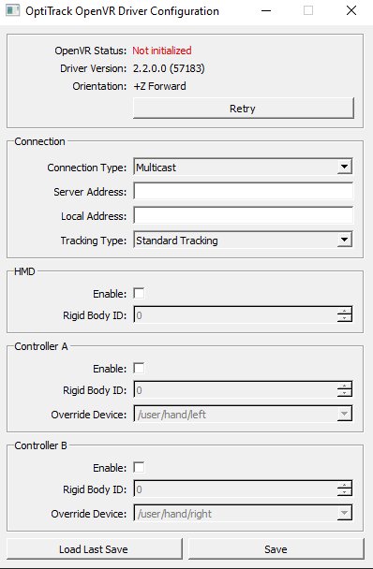Enable the Controller B checkbox
373x569 pixels.
coord(139,467)
